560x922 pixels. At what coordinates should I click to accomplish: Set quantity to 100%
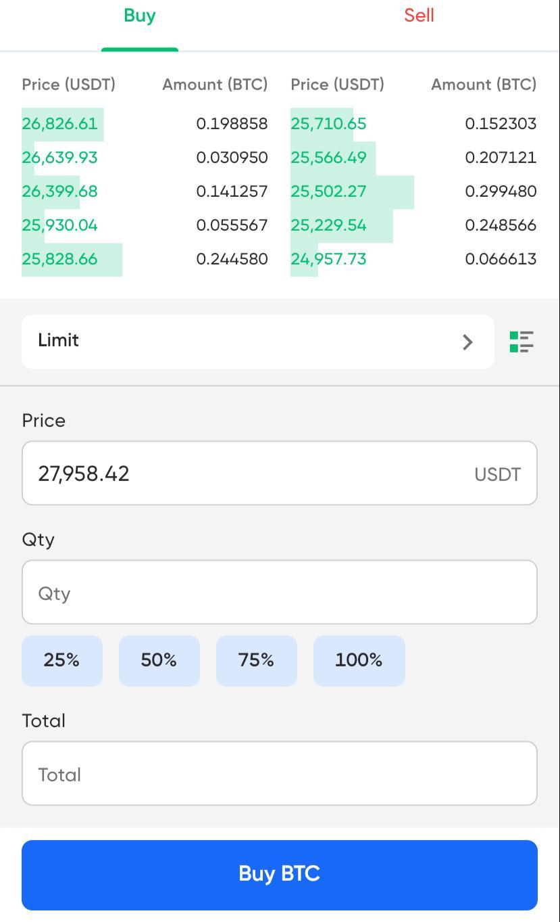359,660
